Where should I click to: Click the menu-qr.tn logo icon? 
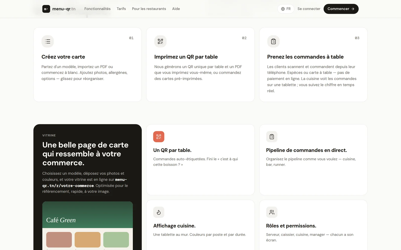click(x=46, y=9)
